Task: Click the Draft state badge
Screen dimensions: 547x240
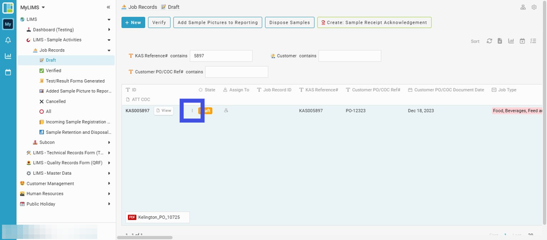Action: tap(205, 111)
